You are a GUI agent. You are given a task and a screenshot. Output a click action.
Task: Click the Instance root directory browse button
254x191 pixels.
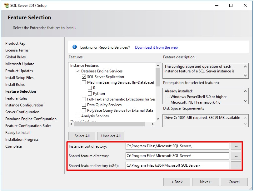coord(236,146)
